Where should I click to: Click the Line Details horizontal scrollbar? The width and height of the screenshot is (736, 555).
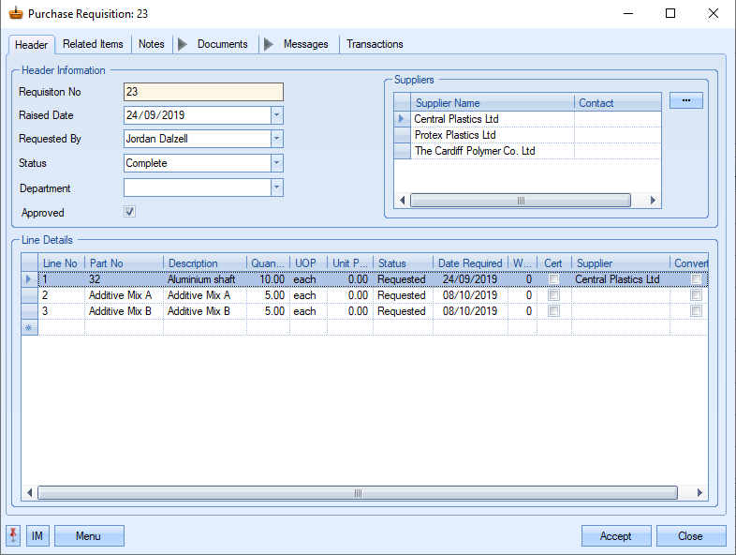(356, 492)
